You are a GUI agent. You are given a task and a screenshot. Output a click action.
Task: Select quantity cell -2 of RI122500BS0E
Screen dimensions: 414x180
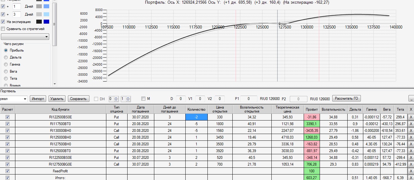tap(196, 117)
